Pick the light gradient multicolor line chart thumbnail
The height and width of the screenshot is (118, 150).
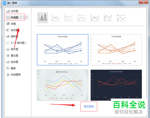coord(63,85)
